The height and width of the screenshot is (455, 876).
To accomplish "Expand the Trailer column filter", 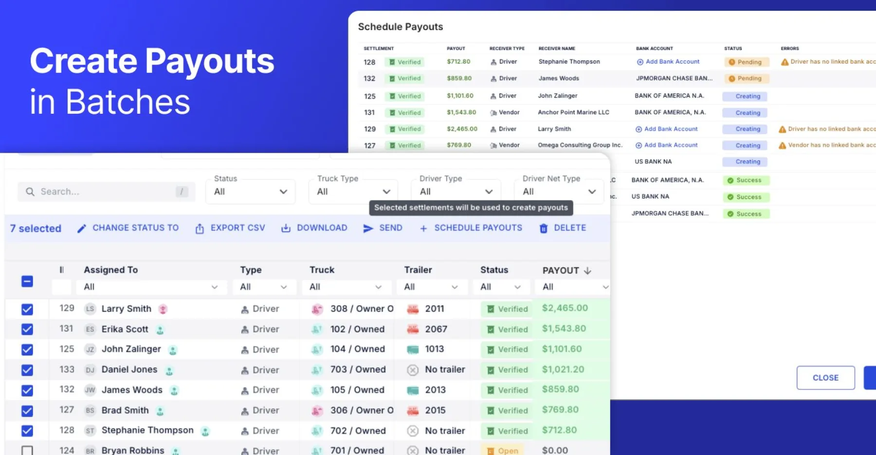I will (432, 287).
